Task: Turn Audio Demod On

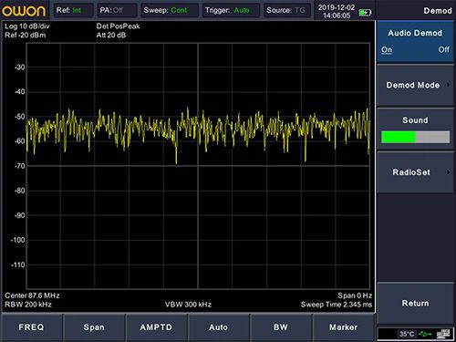Action: pyautogui.click(x=387, y=50)
